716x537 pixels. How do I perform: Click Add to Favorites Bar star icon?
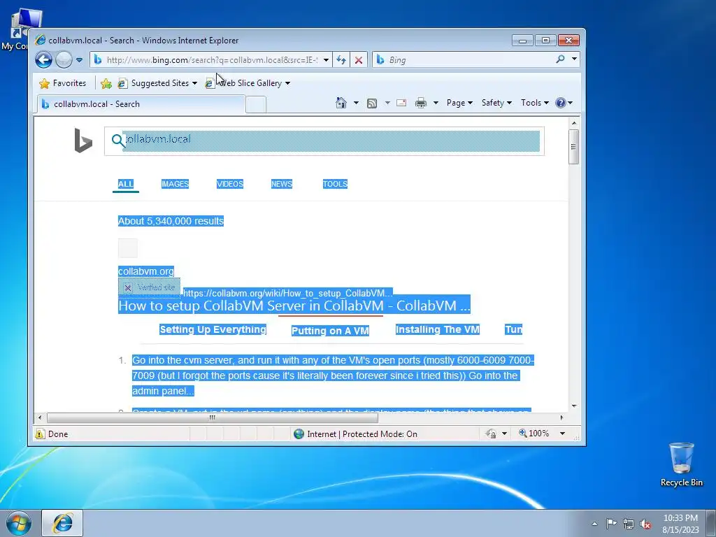(106, 83)
